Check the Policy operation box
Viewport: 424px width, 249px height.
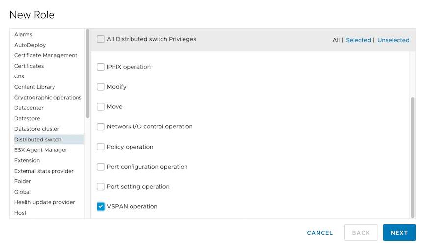(x=100, y=147)
